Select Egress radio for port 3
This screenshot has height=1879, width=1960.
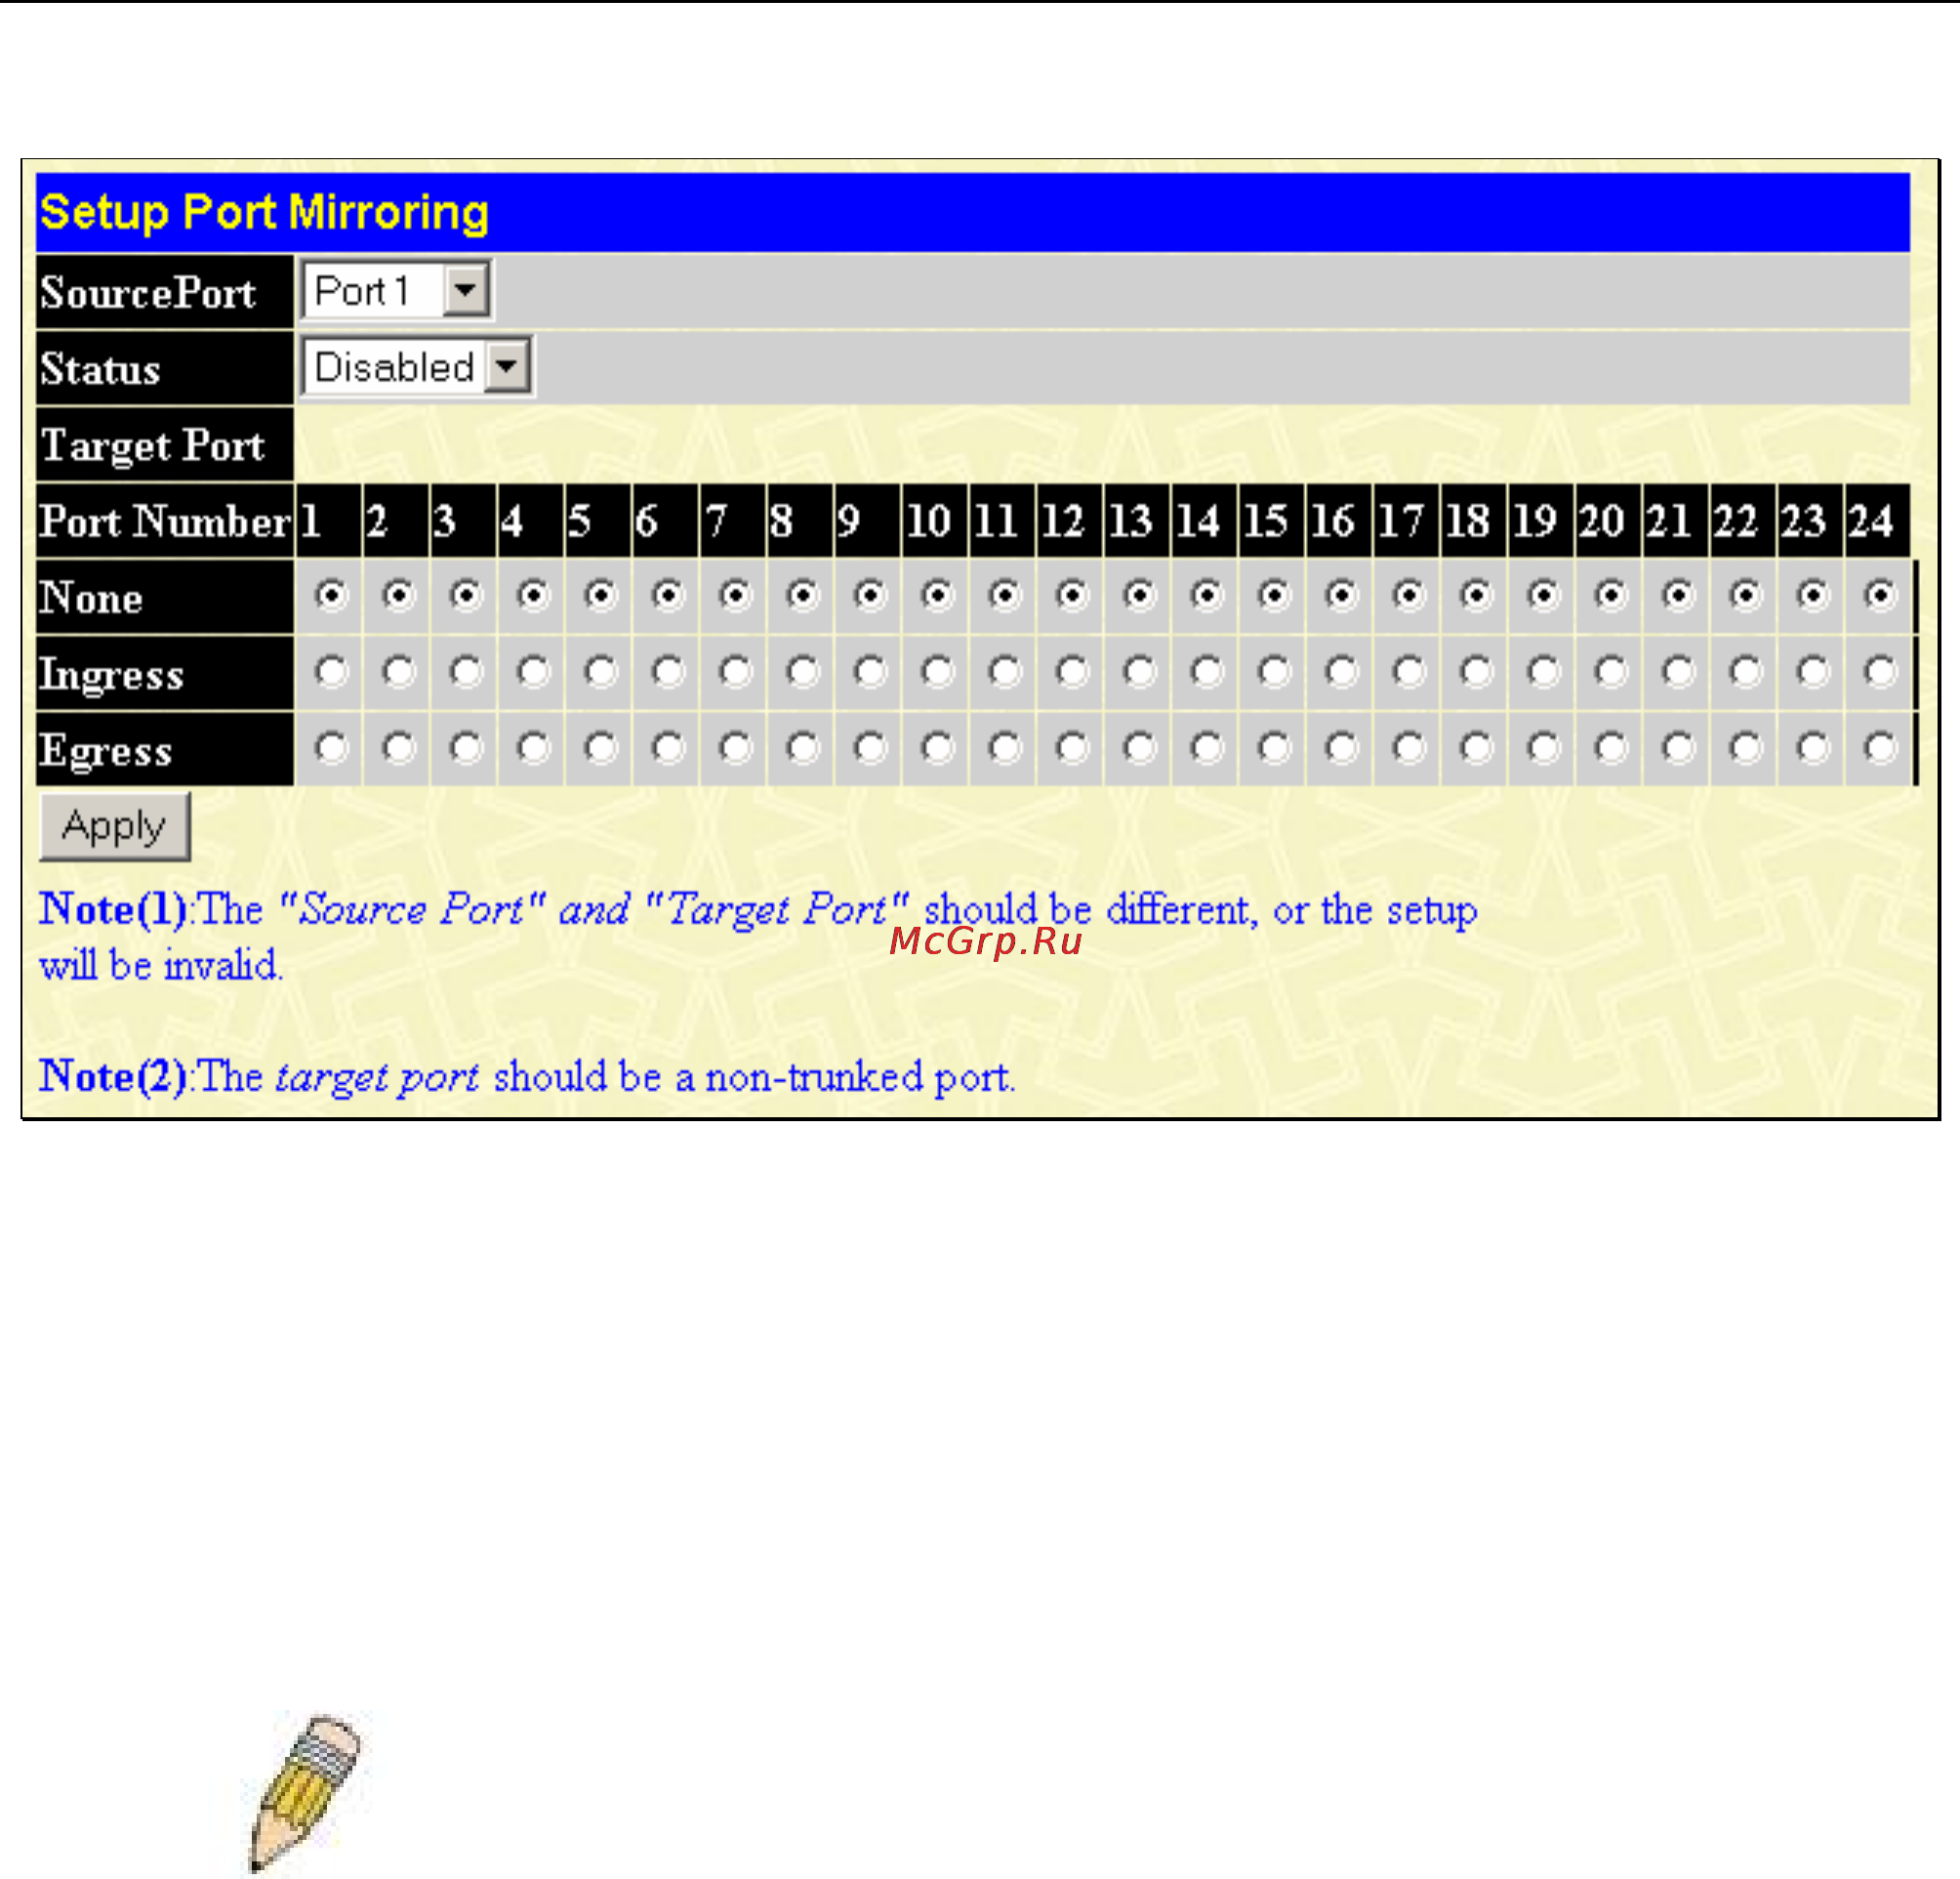(x=466, y=748)
